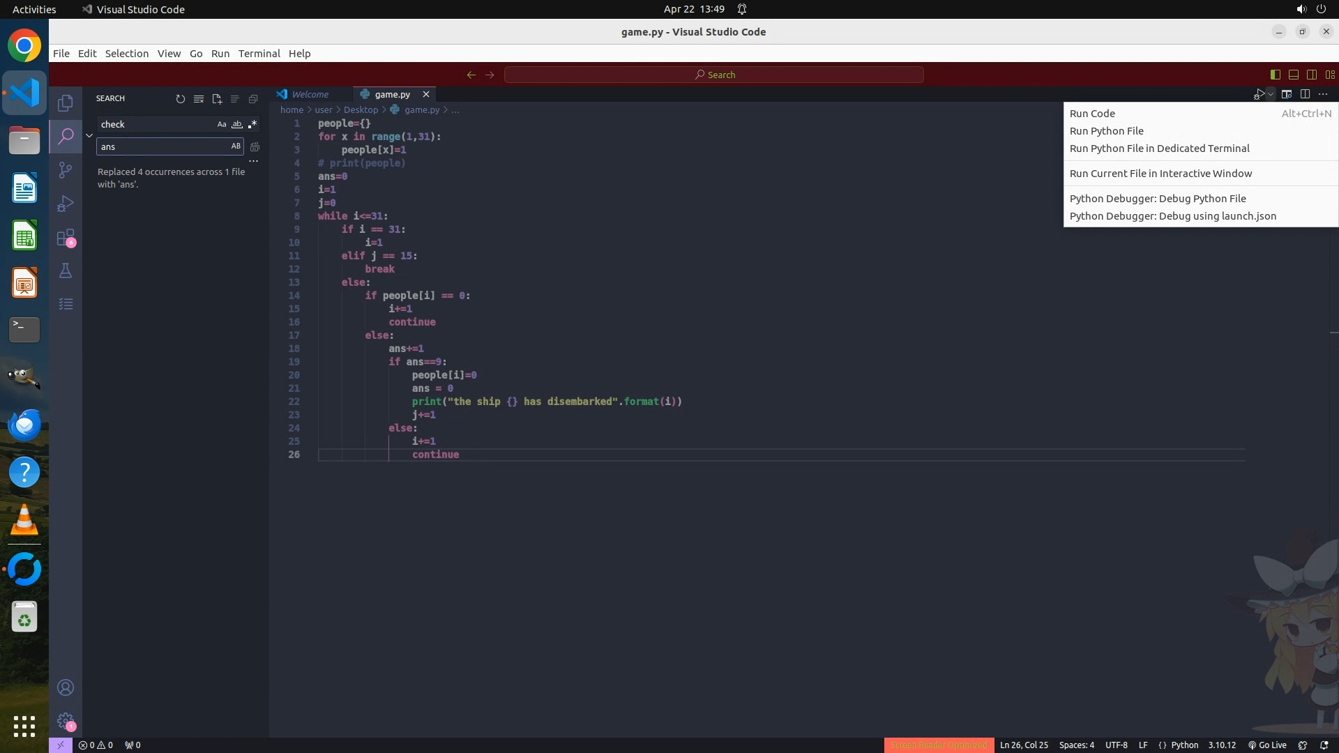Click Replace All icon next to ans

[255, 146]
